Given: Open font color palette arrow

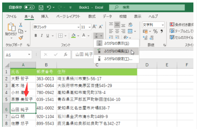Looking at the screenshot, I should (89, 36).
